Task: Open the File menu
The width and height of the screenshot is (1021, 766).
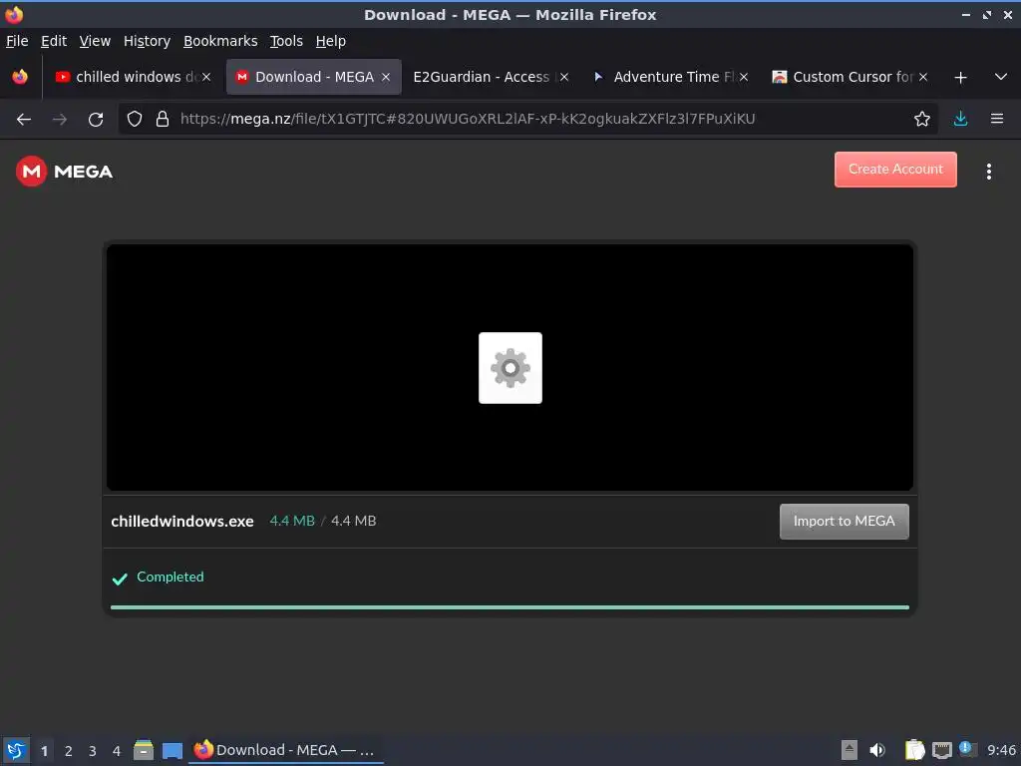Action: click(x=17, y=41)
